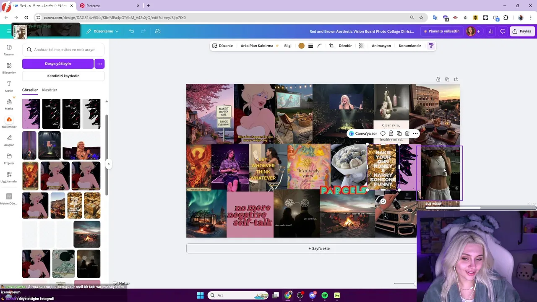Open the upload options three-dot menu

pos(99,64)
